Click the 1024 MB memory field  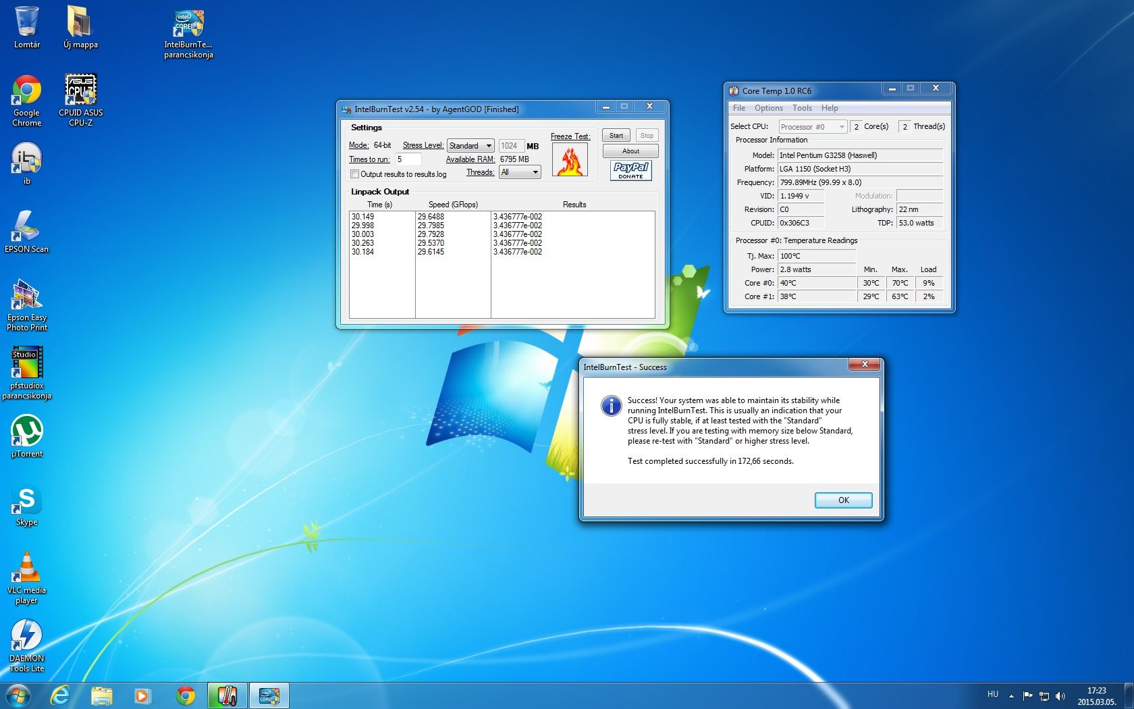click(x=511, y=146)
